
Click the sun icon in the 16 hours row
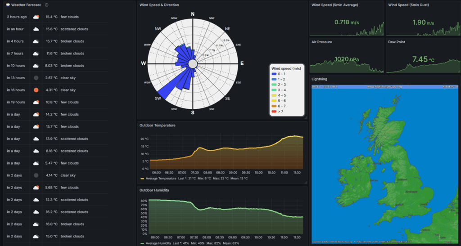pyautogui.click(x=36, y=90)
